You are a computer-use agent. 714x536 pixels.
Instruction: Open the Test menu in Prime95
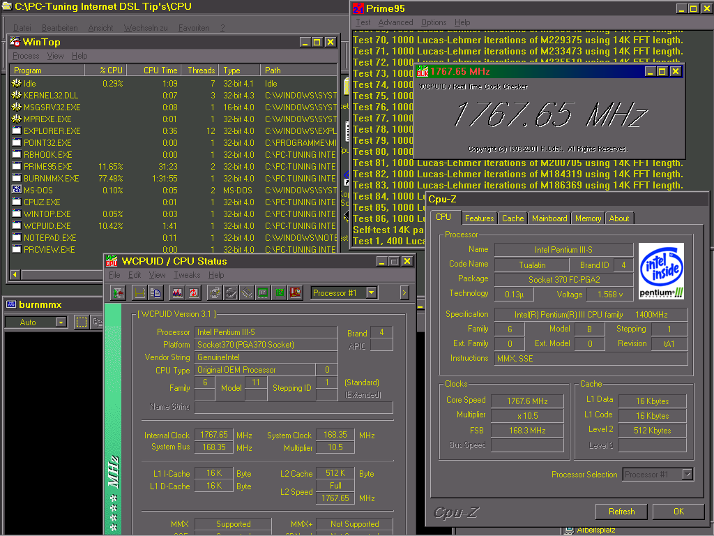[x=363, y=22]
